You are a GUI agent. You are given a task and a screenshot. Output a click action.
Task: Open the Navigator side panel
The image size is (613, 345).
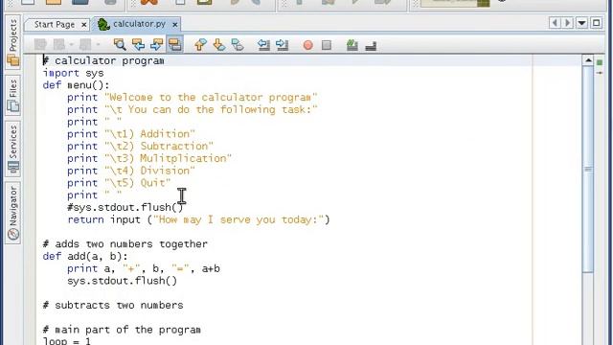[x=12, y=213]
